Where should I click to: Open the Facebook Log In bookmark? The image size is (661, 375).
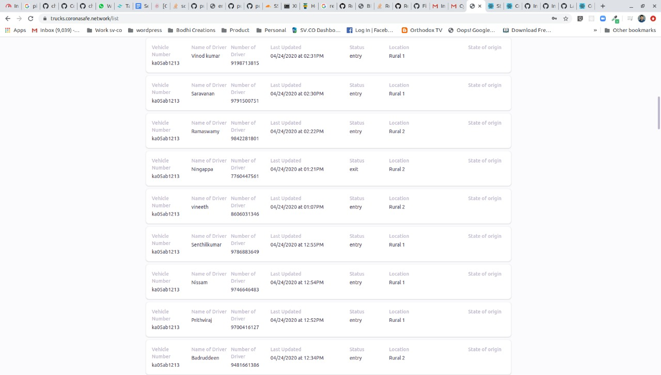(x=370, y=30)
